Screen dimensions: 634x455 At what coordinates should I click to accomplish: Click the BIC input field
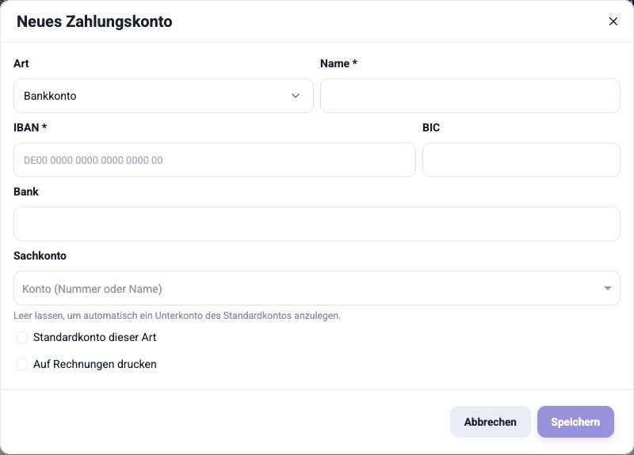[521, 160]
